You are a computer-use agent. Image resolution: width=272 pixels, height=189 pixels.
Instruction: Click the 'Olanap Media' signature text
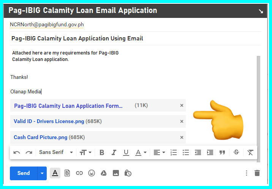pos(26,91)
